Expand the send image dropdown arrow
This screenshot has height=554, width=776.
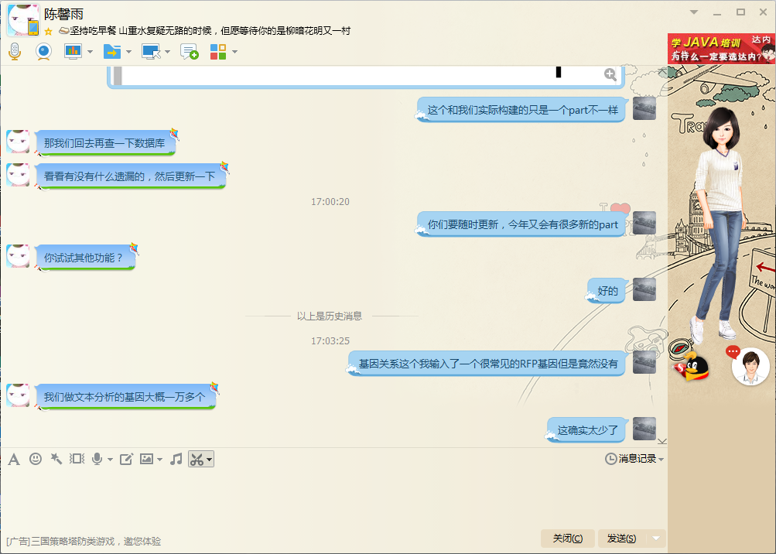159,460
